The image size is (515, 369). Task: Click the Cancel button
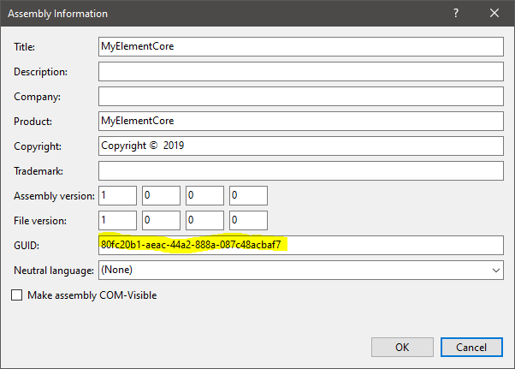click(x=471, y=348)
